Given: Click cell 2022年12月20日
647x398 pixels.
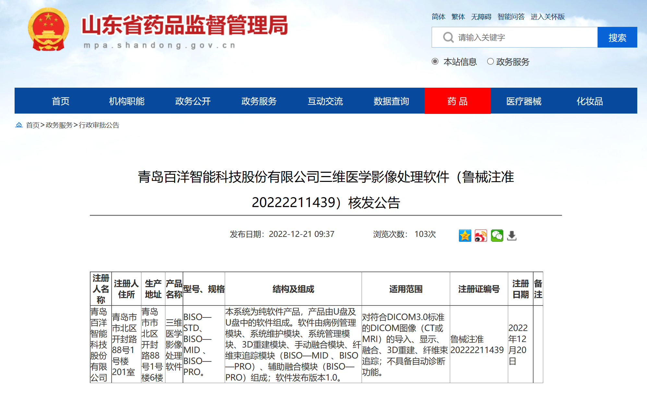Looking at the screenshot, I should [x=521, y=345].
